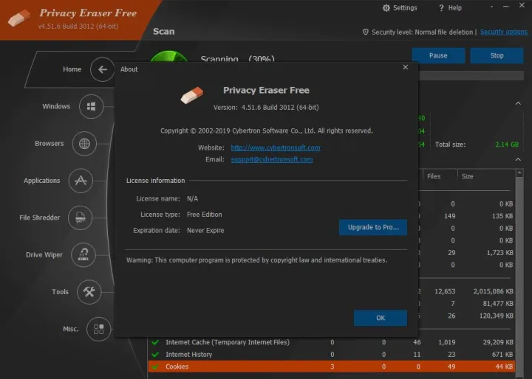The height and width of the screenshot is (379, 532).
Task: Toggle the Cookies row checkmark
Action: [x=155, y=366]
